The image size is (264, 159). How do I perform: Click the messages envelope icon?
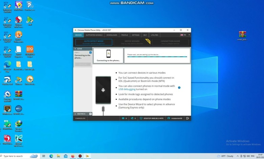pyautogui.click(x=123, y=118)
